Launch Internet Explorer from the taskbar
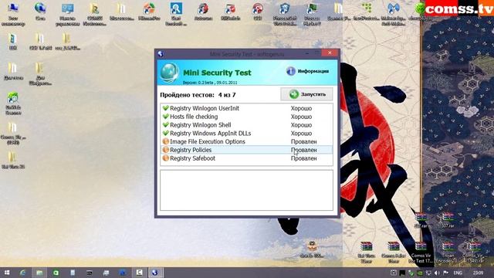494x278 pixels. [22, 273]
